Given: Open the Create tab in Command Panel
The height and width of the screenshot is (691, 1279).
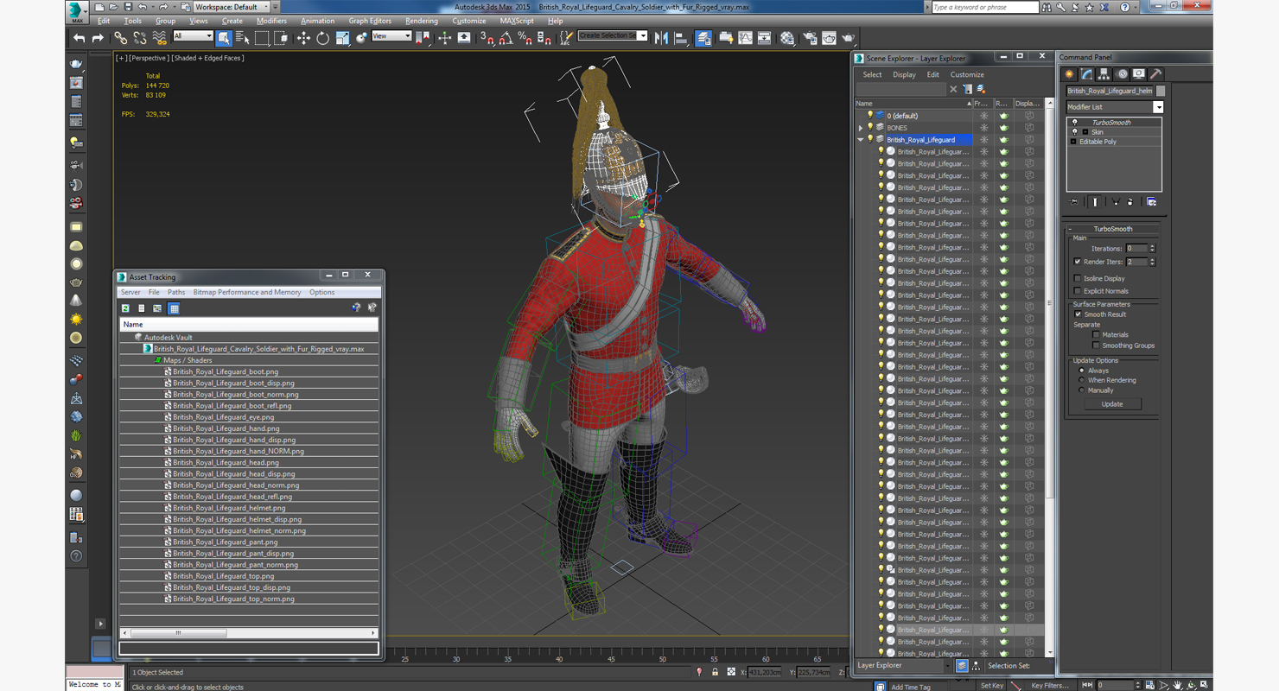Looking at the screenshot, I should tap(1070, 74).
